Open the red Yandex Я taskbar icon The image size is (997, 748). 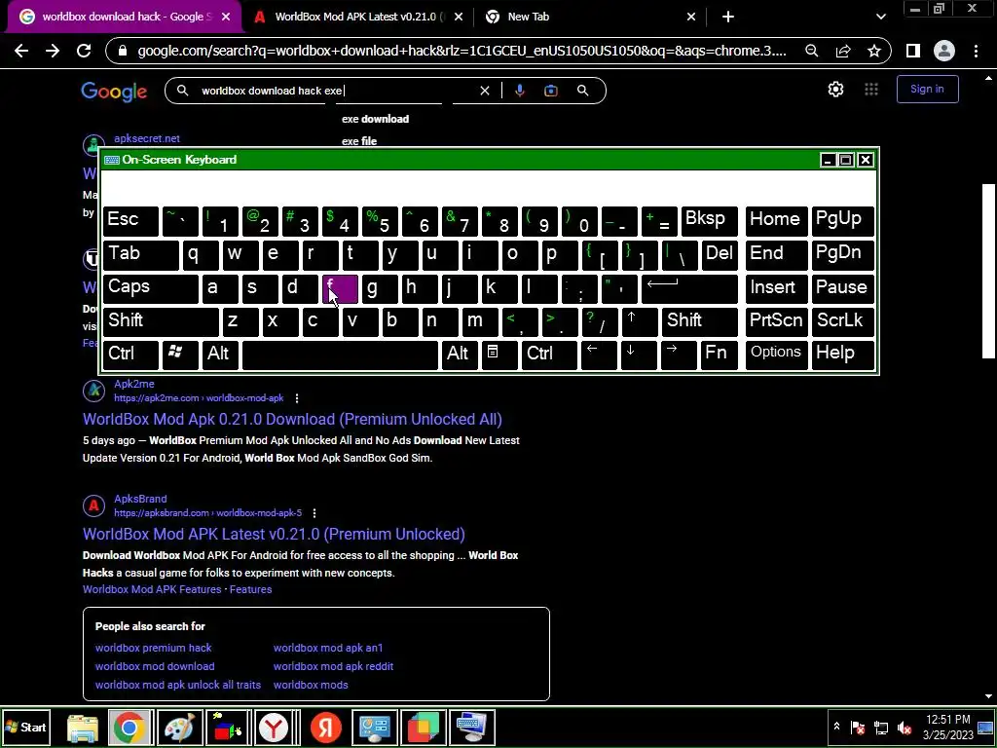click(325, 728)
